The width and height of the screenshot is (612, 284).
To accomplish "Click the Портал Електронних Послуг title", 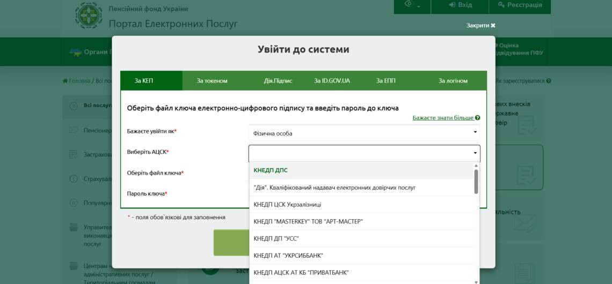I will pos(173,24).
